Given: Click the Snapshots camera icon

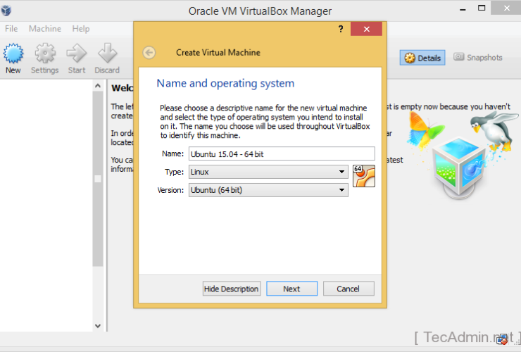Looking at the screenshot, I should [459, 57].
